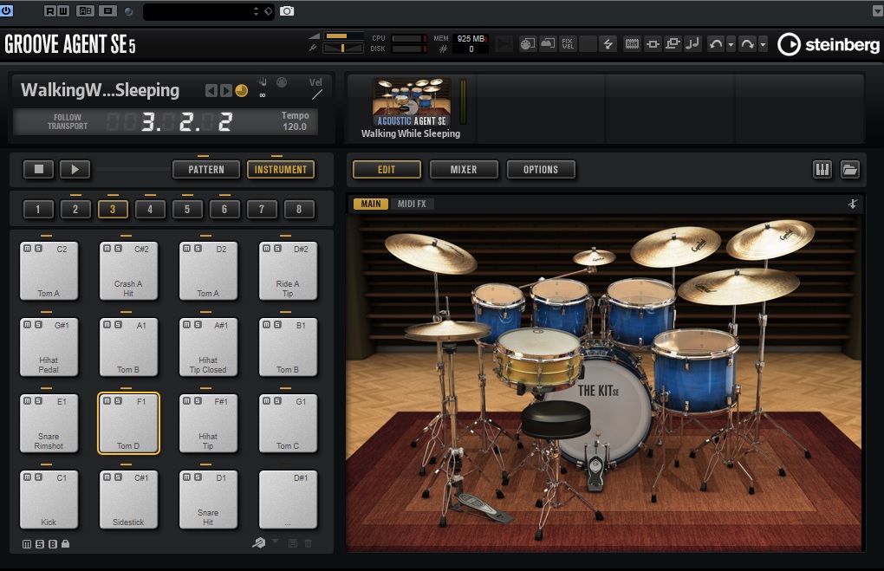Select the MIDI FX tab
Image resolution: width=884 pixels, height=571 pixels.
coord(413,204)
